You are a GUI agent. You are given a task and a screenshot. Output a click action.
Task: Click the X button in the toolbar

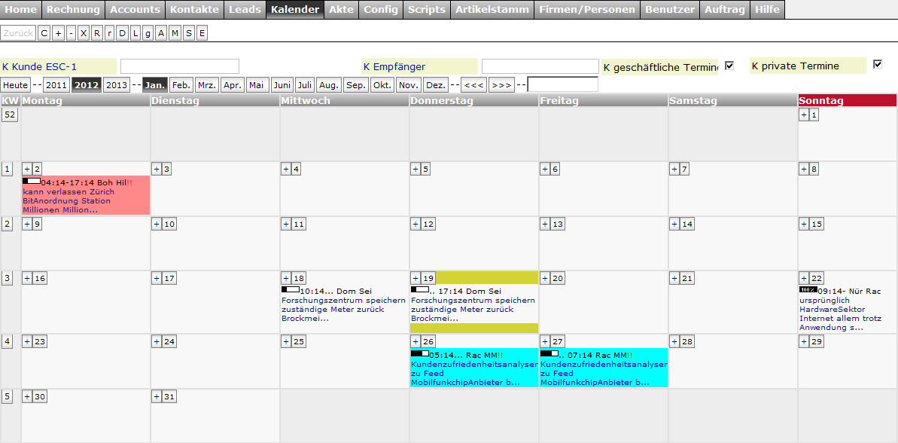tap(84, 33)
